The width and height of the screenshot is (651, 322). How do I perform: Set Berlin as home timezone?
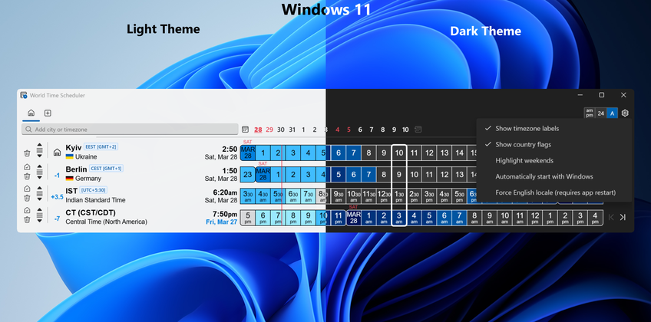[x=27, y=167]
